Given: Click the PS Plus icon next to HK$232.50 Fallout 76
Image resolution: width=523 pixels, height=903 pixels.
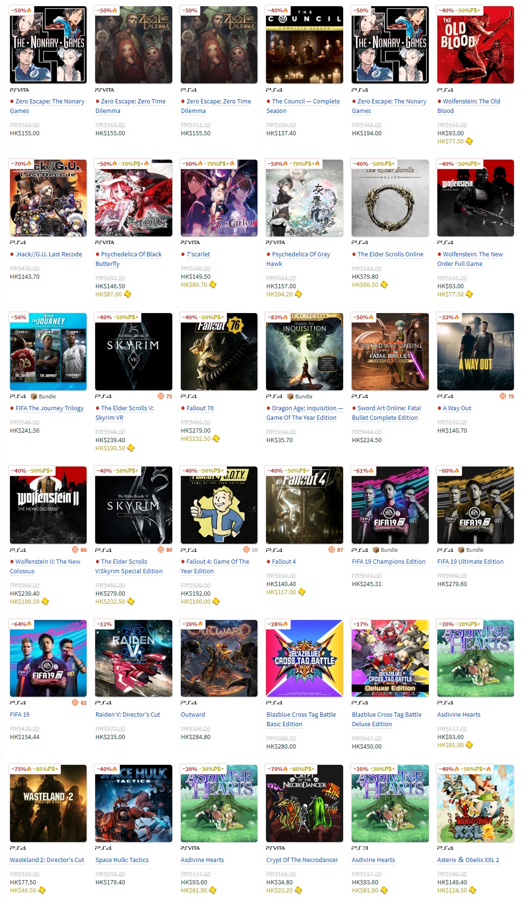Looking at the screenshot, I should pyautogui.click(x=216, y=438).
